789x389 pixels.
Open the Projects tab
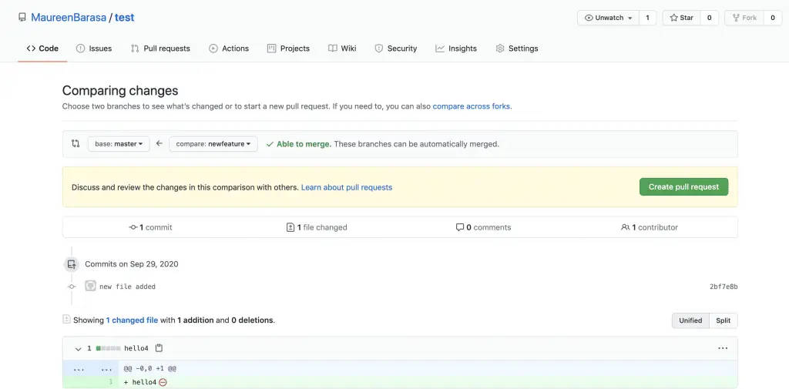coord(288,49)
